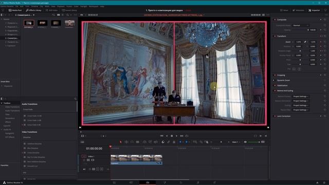Click the Flip Vertical icon
Screen dimensions: 329x185
299,69
